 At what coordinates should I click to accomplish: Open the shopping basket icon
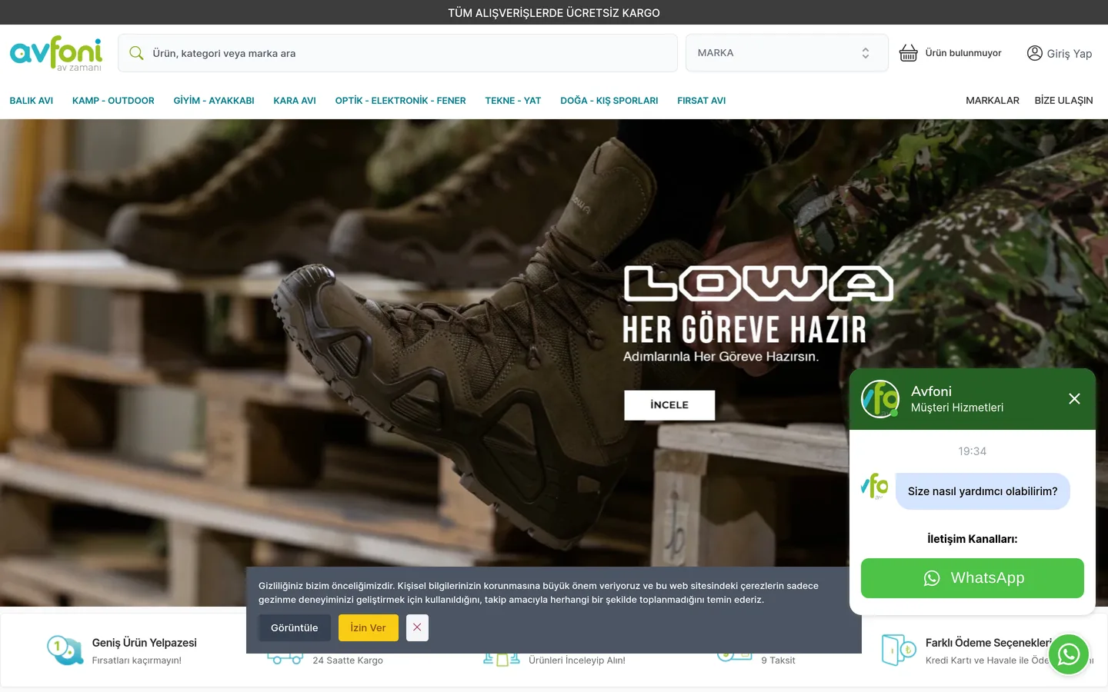pyautogui.click(x=909, y=53)
